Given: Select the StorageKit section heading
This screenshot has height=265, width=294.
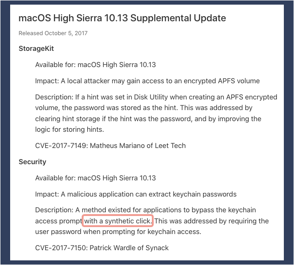Looking at the screenshot, I should coord(36,49).
